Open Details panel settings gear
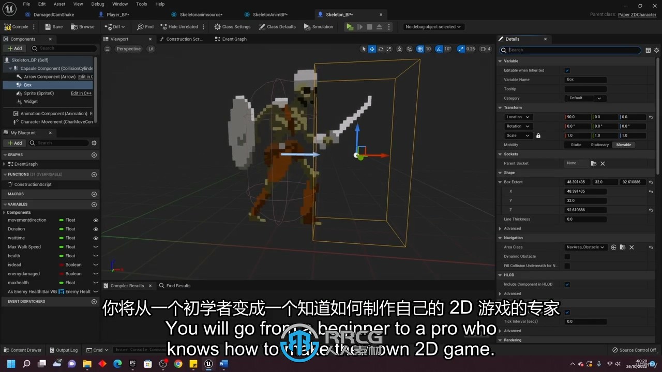The width and height of the screenshot is (662, 372). coord(657,50)
